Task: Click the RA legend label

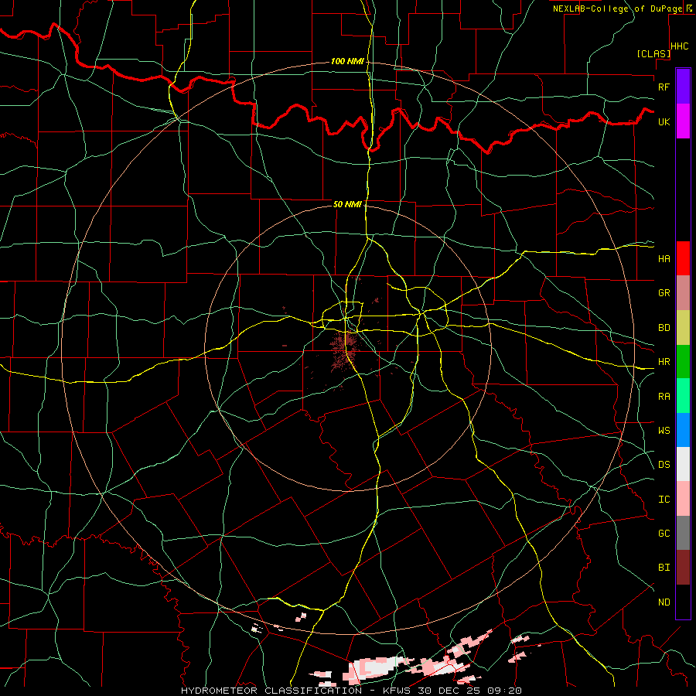Action: point(664,397)
